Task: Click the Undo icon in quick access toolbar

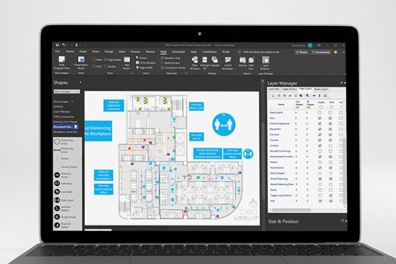Action: click(x=63, y=44)
